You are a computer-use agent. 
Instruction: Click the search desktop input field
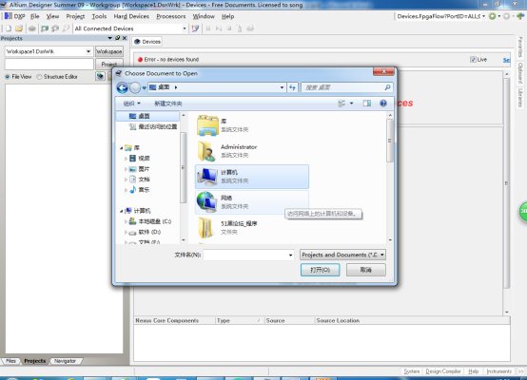[x=346, y=87]
